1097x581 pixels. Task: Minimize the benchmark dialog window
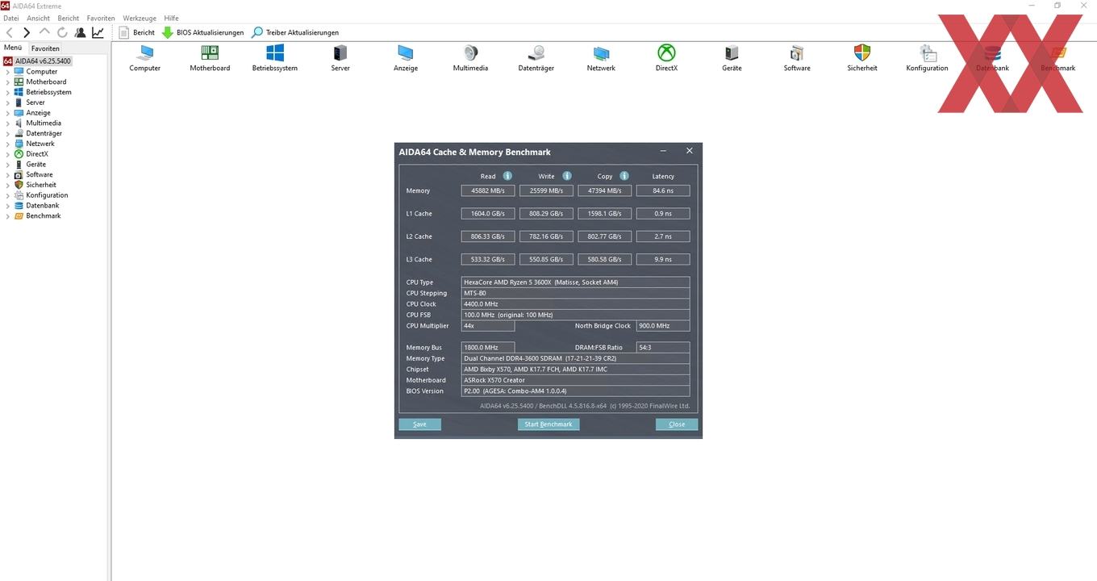663,151
